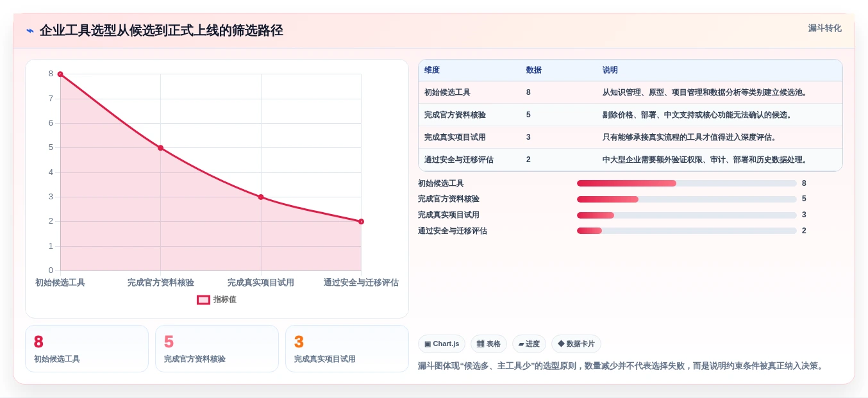The width and height of the screenshot is (868, 398).
Task: Click the description starting 剔除价格、部署
Action: [699, 115]
